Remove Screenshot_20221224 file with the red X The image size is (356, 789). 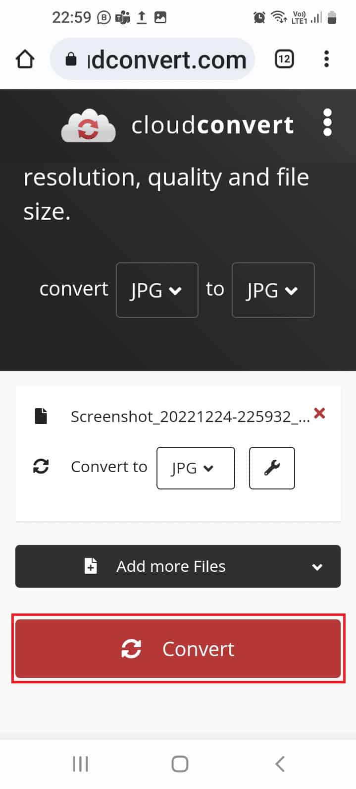[319, 414]
